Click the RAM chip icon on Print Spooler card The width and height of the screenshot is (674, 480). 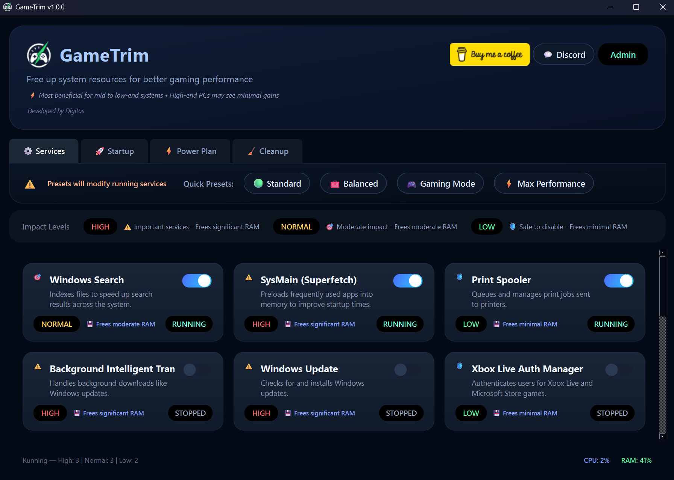click(x=496, y=324)
